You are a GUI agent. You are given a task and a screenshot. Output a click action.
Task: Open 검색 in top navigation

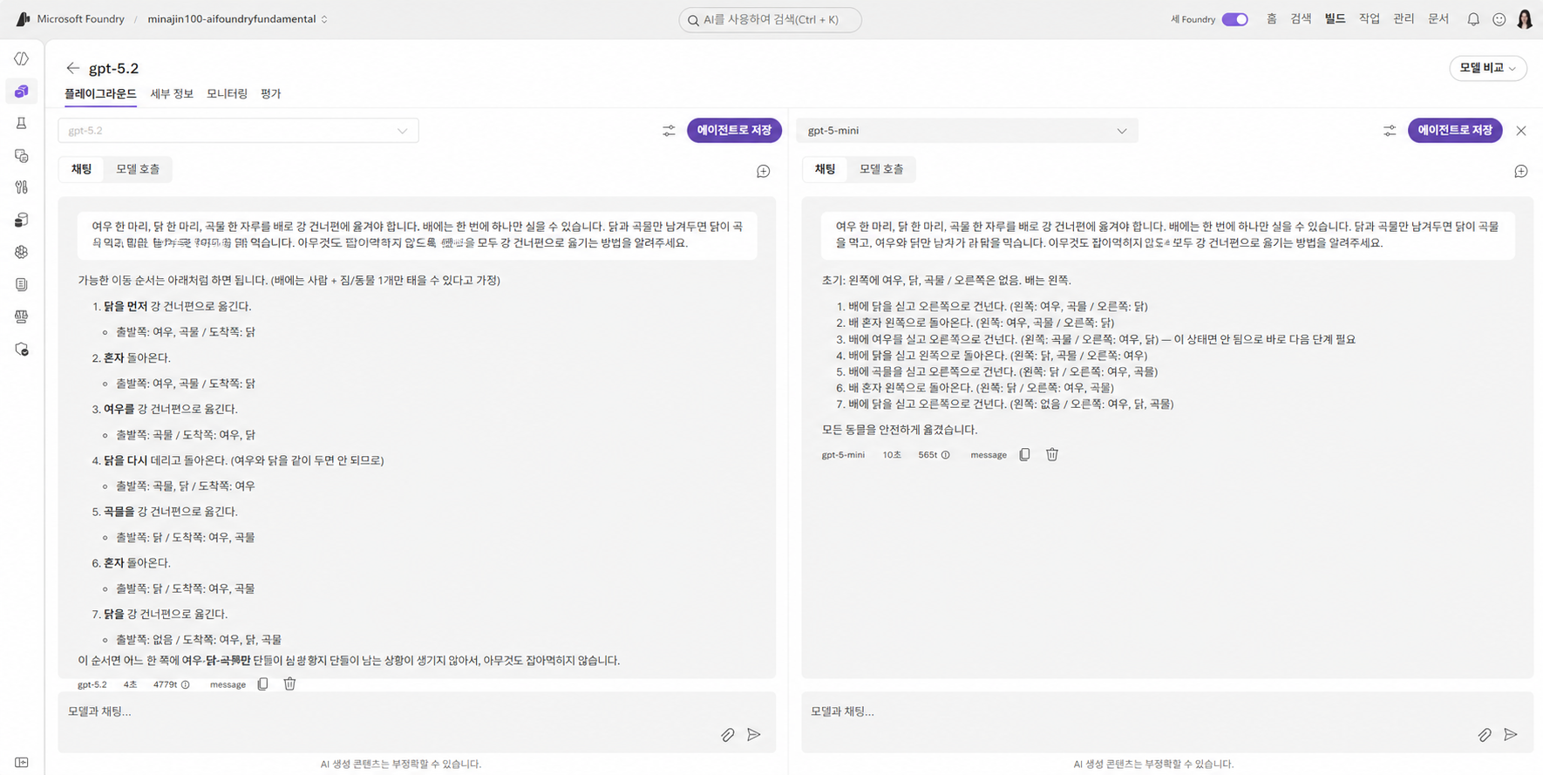click(1302, 19)
